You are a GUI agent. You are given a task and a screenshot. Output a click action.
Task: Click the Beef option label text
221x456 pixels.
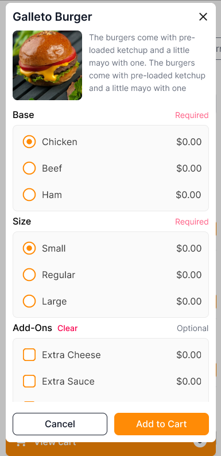(52, 168)
